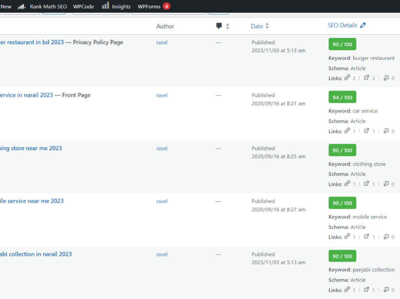Click SEO Details column header

342,25
